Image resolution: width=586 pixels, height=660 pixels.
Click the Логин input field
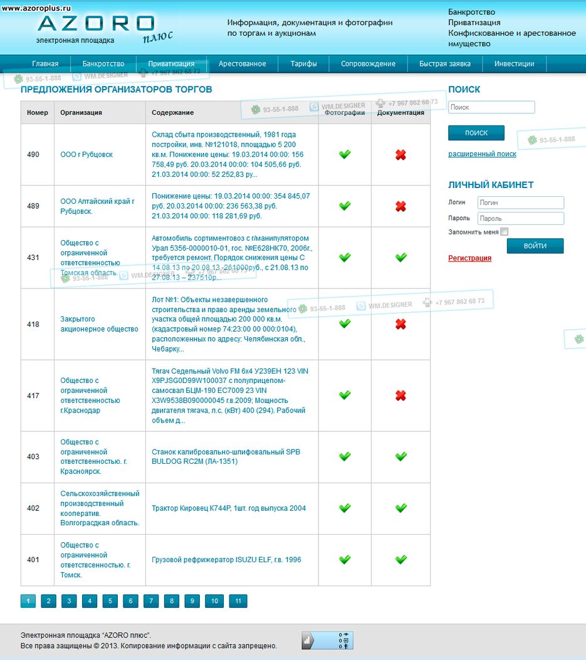(x=521, y=202)
